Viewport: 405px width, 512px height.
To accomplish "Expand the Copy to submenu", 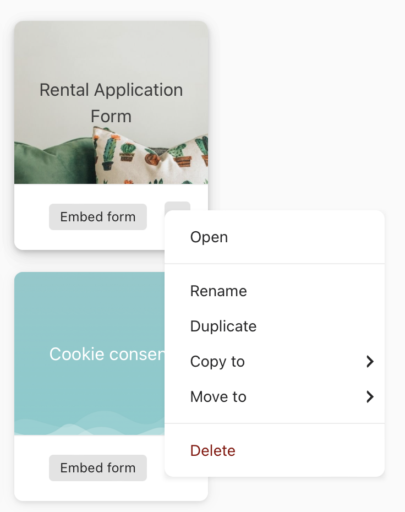I will (x=218, y=362).
